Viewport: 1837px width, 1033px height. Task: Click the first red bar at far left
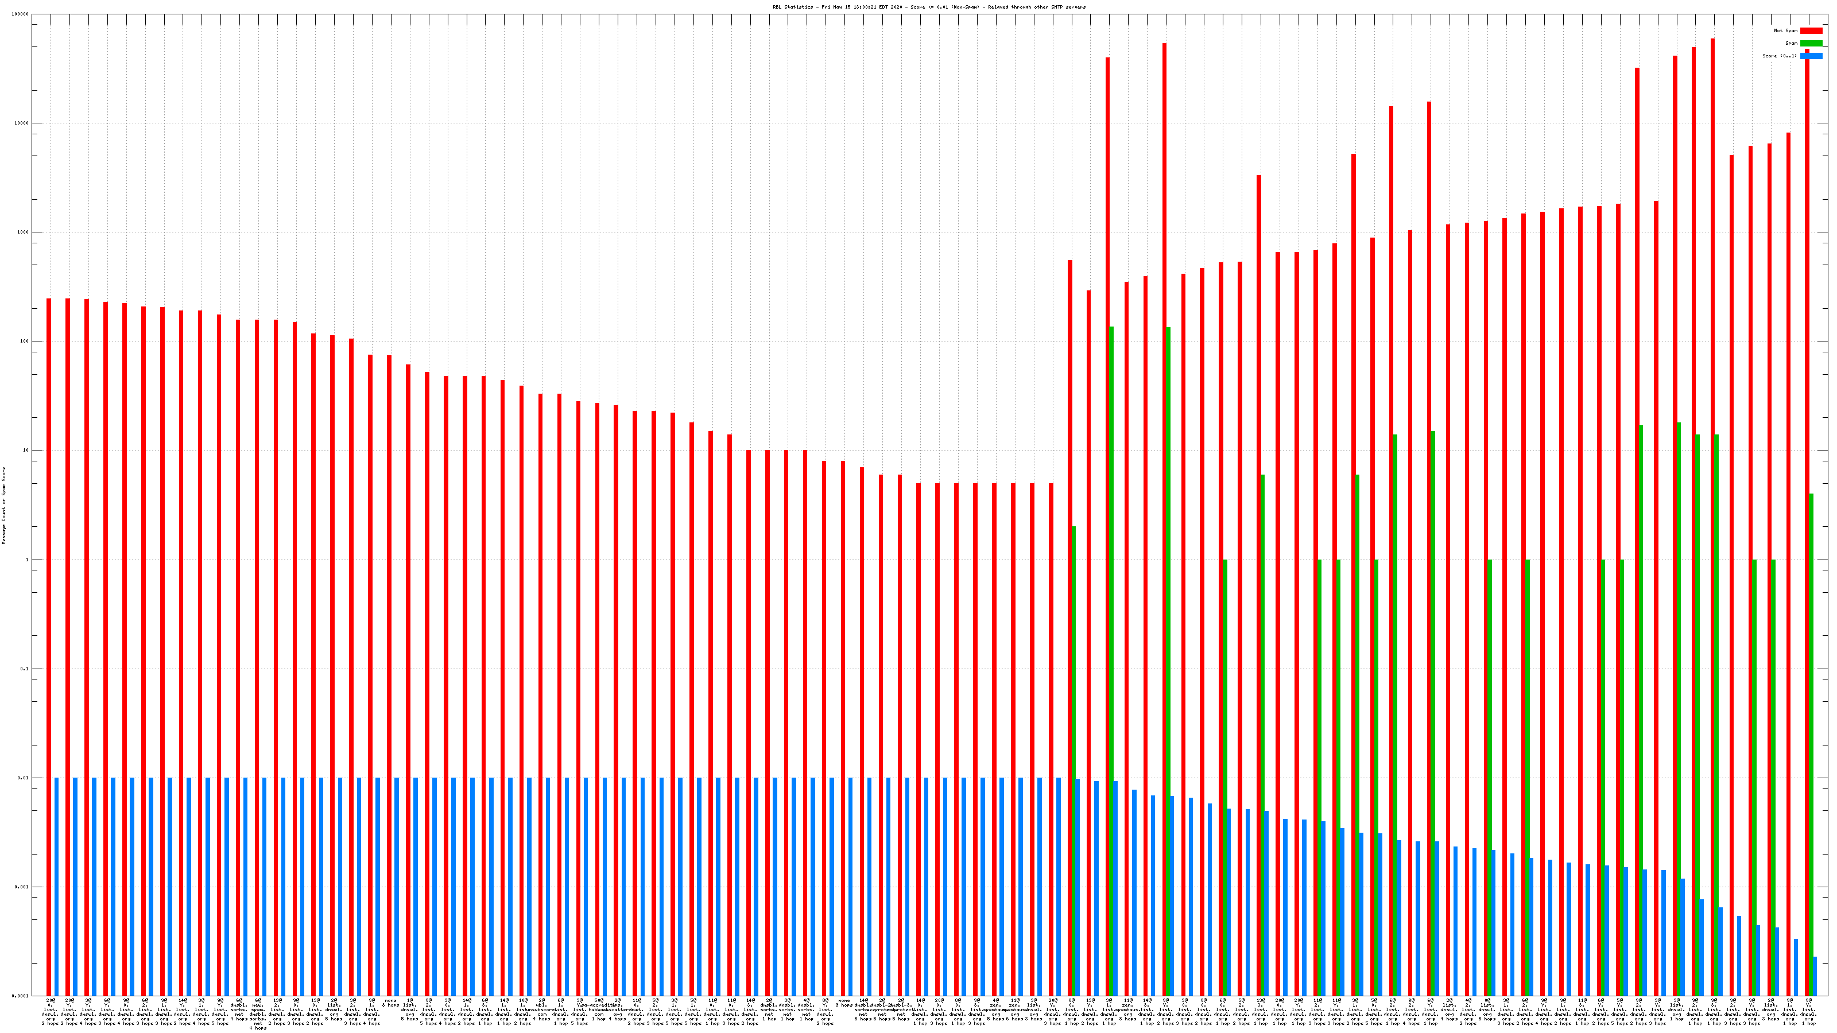coord(48,642)
